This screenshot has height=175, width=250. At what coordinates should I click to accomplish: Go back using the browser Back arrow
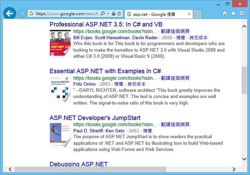pyautogui.click(x=10, y=13)
